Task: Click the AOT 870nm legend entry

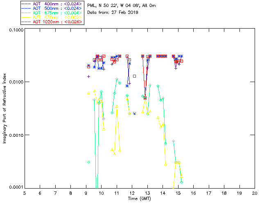Action: click(52, 17)
